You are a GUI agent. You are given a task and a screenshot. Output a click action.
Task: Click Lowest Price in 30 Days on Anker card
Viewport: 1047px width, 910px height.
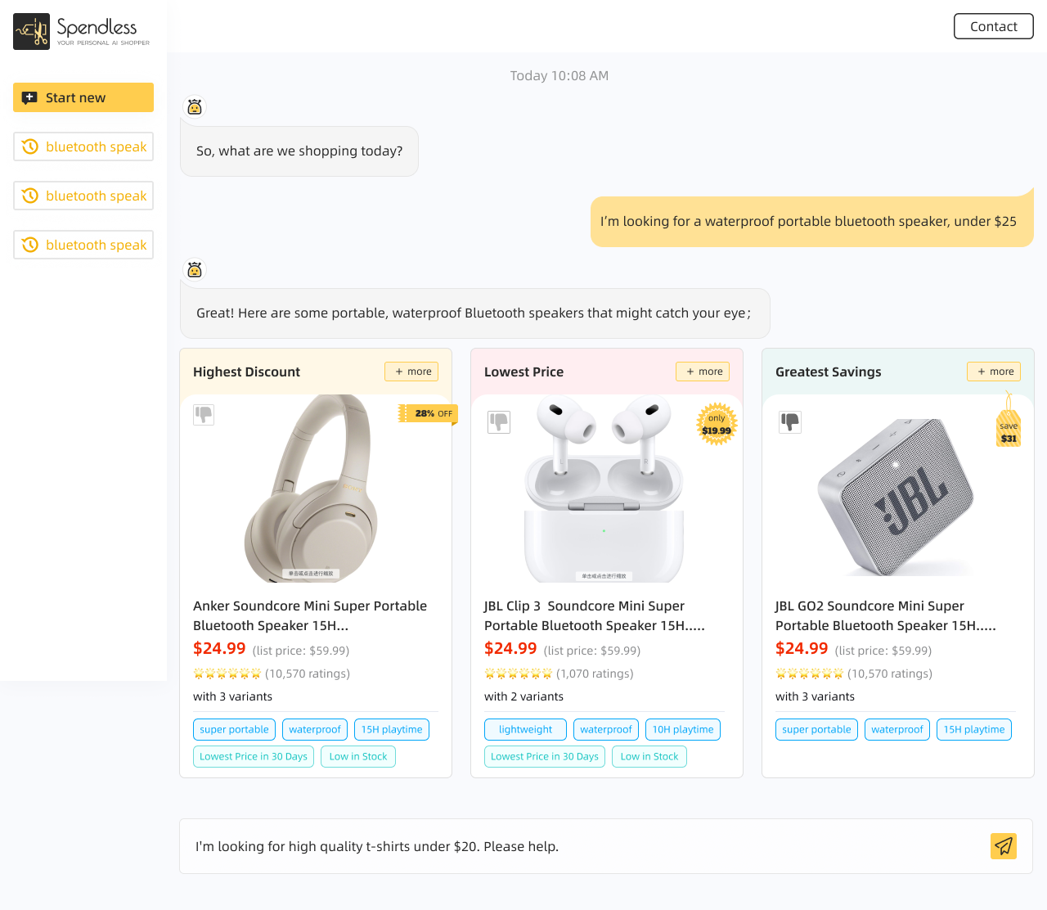pos(254,756)
